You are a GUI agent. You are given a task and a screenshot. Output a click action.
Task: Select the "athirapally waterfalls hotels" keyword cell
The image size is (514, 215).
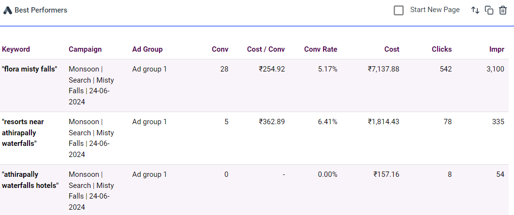point(30,180)
